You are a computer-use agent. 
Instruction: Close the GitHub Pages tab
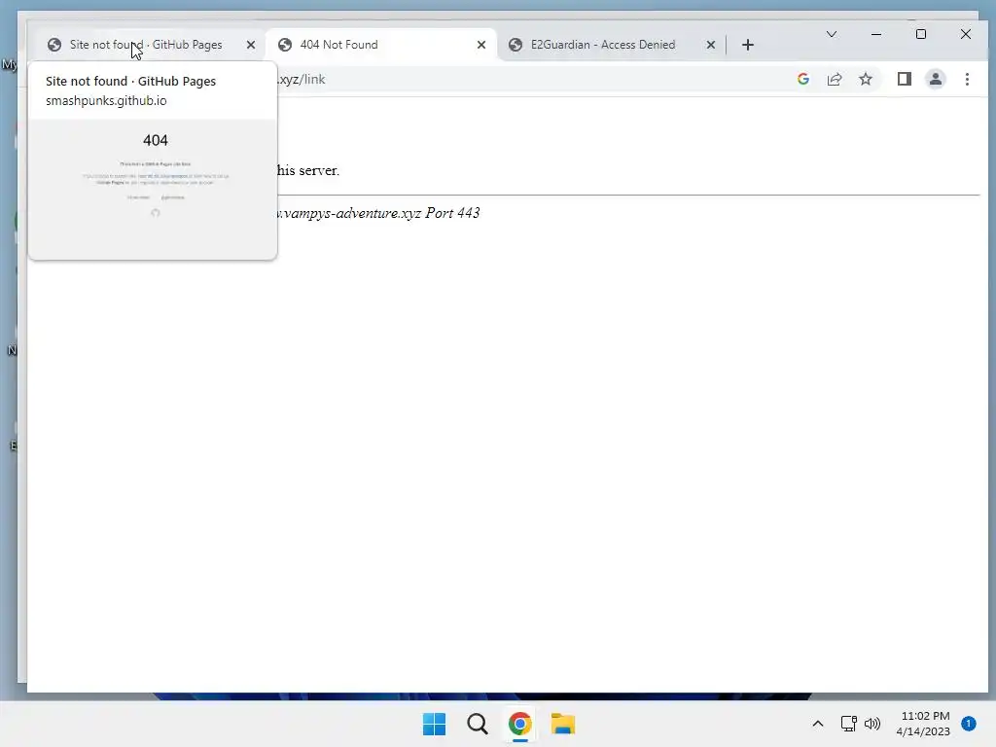[251, 45]
